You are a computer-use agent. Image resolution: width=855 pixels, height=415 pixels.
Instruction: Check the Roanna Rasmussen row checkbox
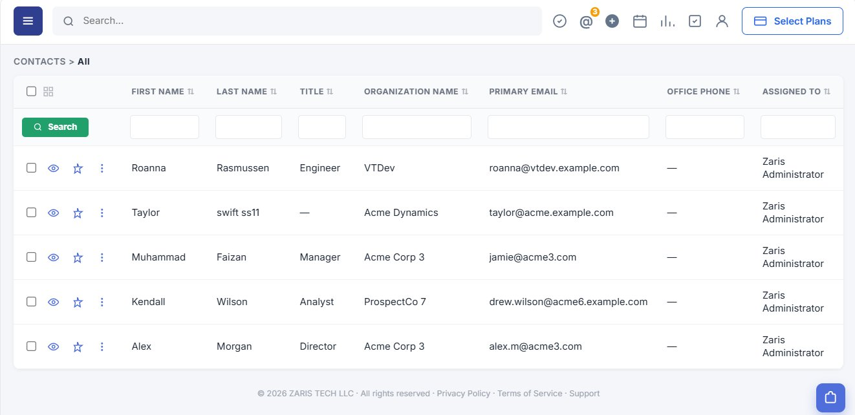[x=31, y=167]
